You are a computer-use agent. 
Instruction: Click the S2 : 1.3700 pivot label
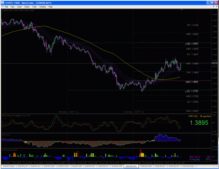[x=193, y=102]
